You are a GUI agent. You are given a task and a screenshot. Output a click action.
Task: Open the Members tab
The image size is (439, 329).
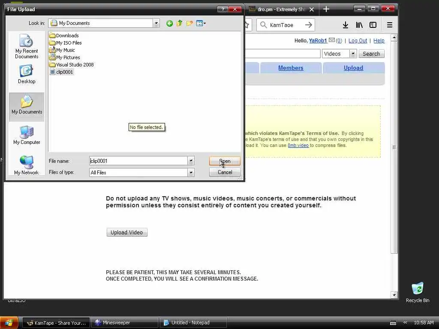tap(291, 68)
